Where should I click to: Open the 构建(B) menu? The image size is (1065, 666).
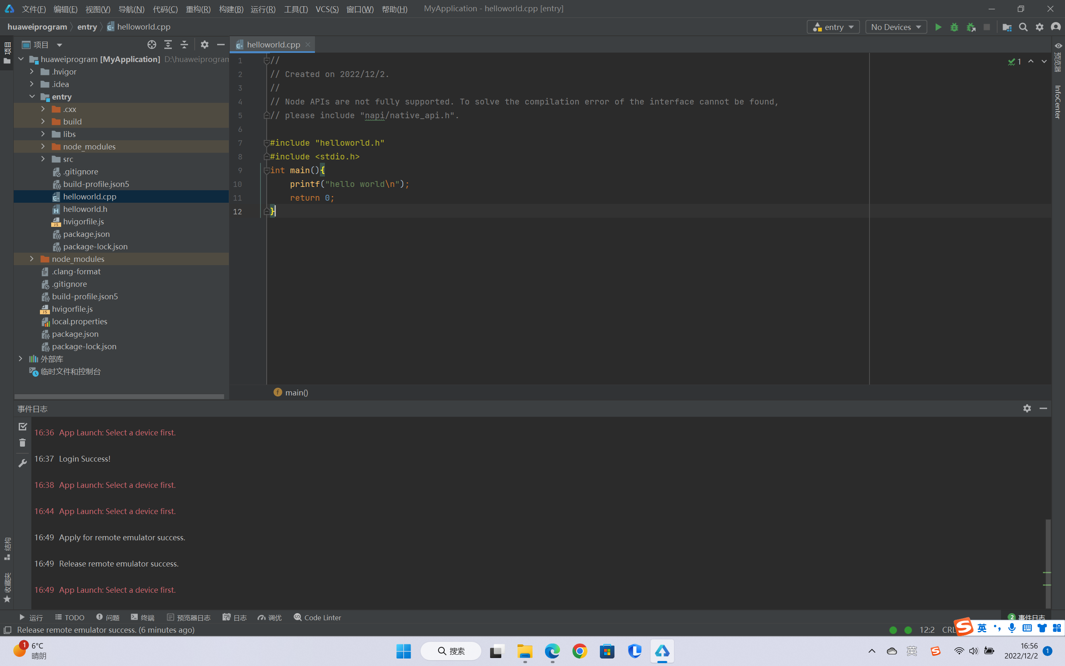230,9
